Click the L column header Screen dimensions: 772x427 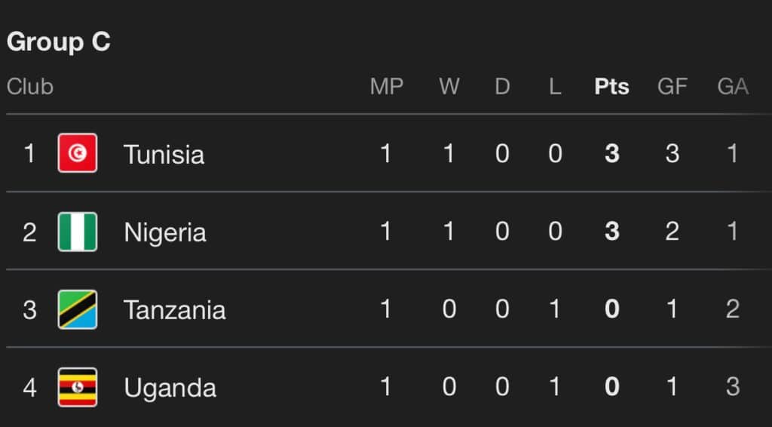click(555, 87)
